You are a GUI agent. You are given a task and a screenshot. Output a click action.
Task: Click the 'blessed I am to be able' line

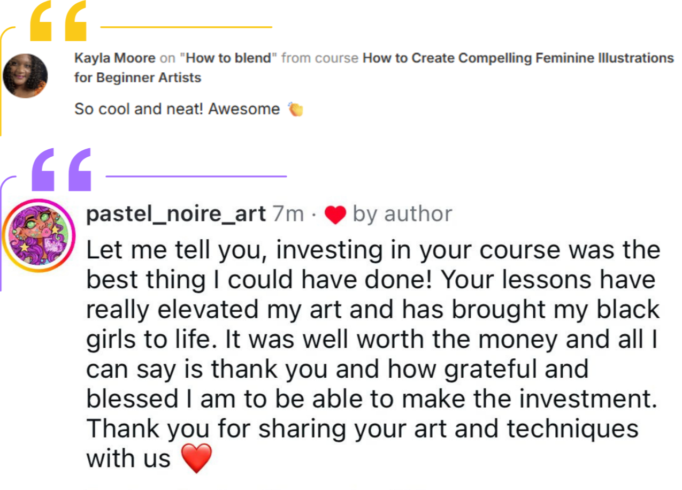(x=371, y=399)
